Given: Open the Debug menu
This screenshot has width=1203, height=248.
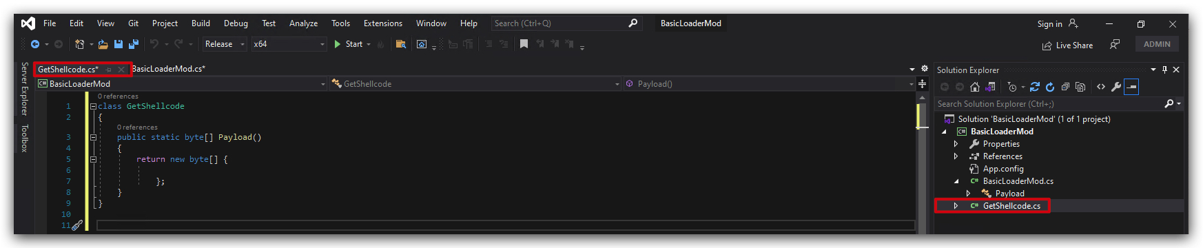Looking at the screenshot, I should coord(236,23).
